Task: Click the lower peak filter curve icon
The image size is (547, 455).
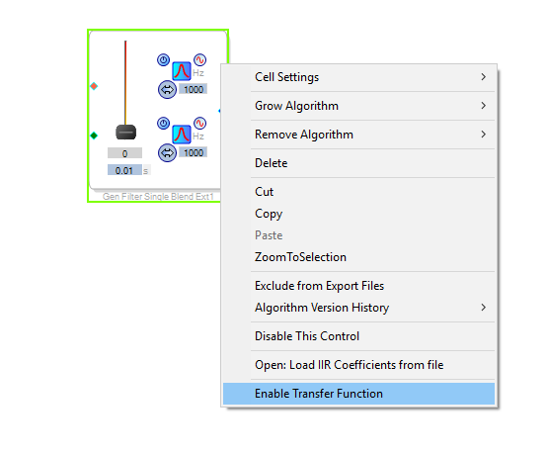Action: coord(182,135)
